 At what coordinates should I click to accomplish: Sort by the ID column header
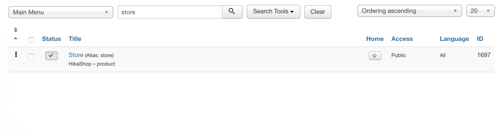[x=480, y=39]
